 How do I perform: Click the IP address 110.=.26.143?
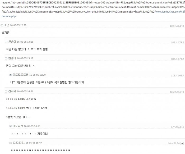[177, 26]
